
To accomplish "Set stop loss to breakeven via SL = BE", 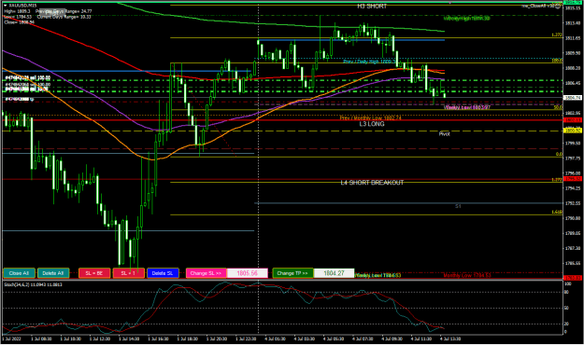I will (94, 273).
